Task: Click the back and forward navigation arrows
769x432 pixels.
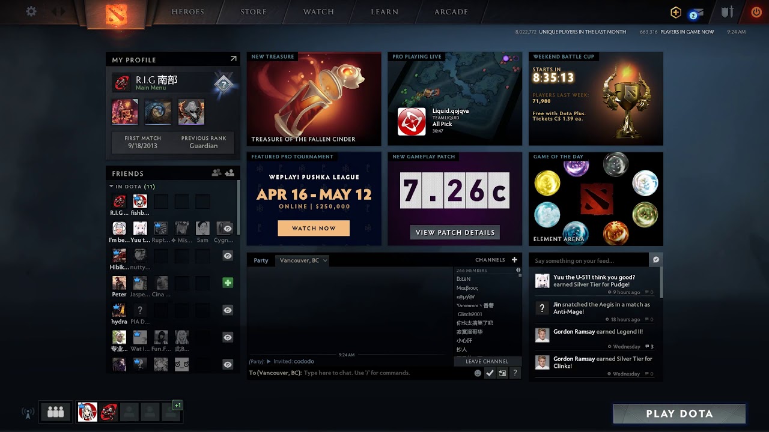Action: coord(58,11)
